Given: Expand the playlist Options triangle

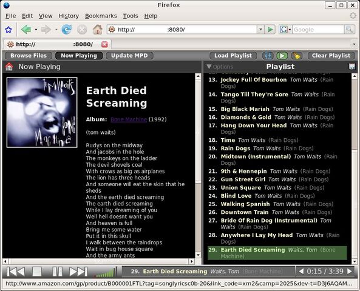Looking at the screenshot, I should (209, 67).
